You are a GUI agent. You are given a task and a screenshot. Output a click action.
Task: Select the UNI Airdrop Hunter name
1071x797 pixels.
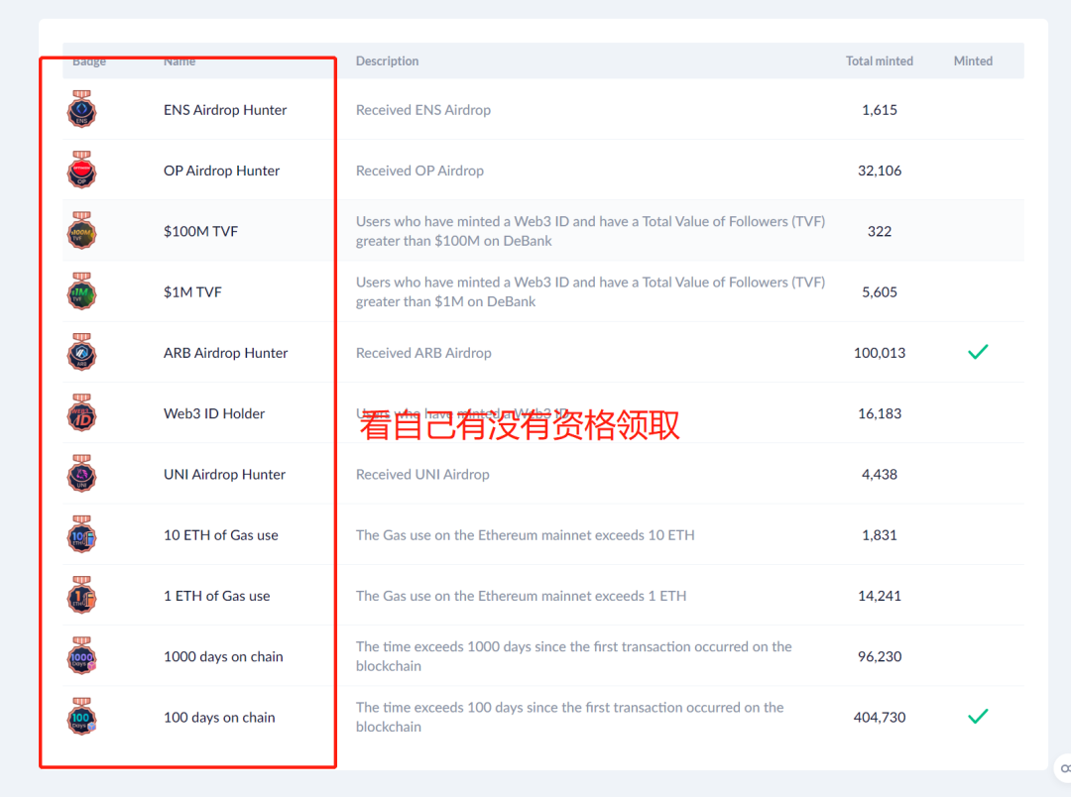(x=224, y=475)
